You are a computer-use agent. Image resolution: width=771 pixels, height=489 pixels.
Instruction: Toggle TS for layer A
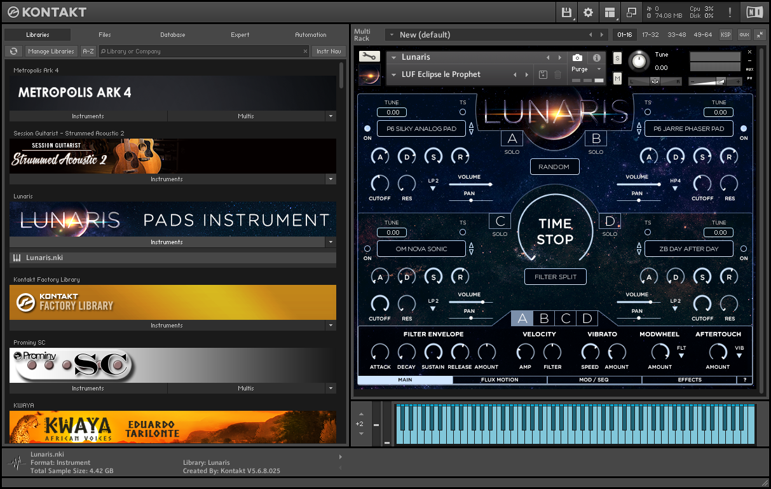tap(463, 112)
